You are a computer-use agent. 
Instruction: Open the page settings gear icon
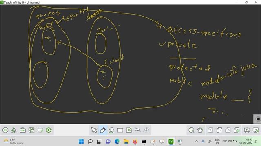pos(237,130)
